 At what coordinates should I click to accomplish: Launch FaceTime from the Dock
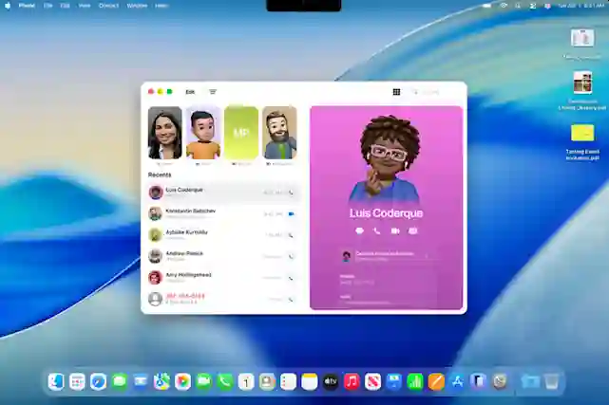(x=203, y=381)
